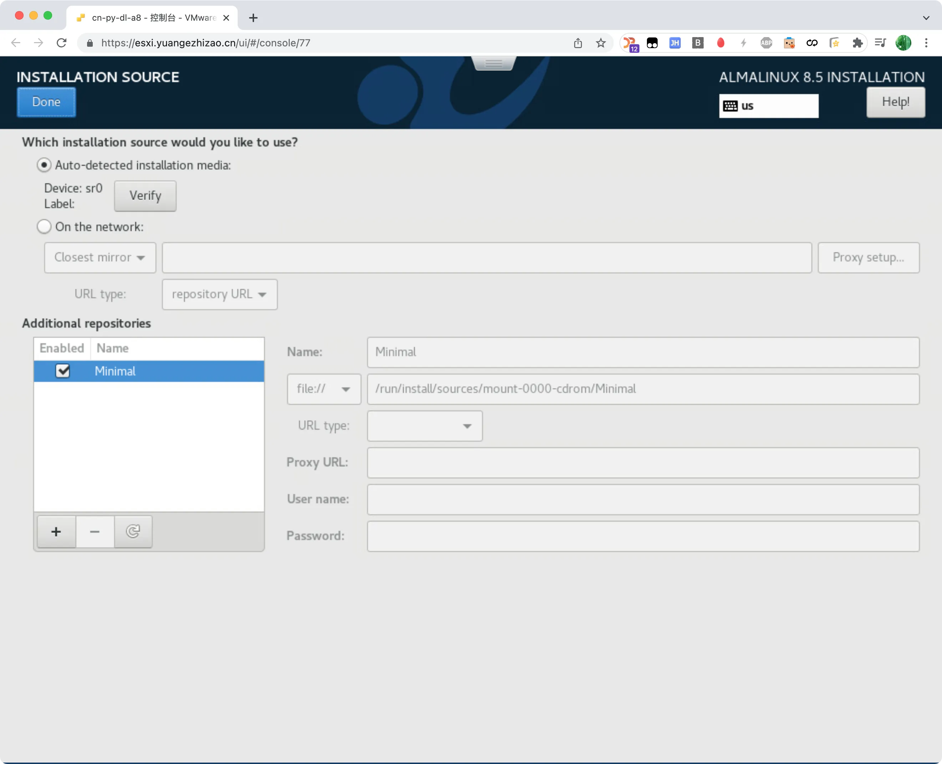Select Auto-detected installation media radio
Viewport: 942px width, 764px height.
click(x=44, y=165)
